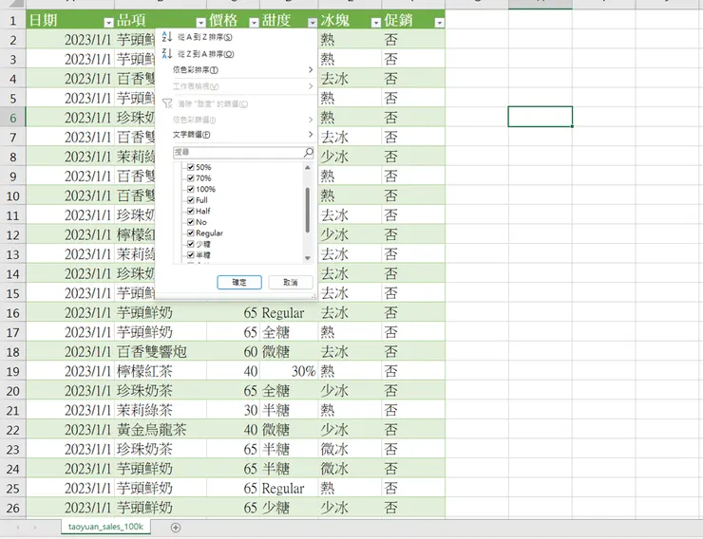Add a new sheet with the plus icon
The height and width of the screenshot is (539, 703).
point(176,528)
